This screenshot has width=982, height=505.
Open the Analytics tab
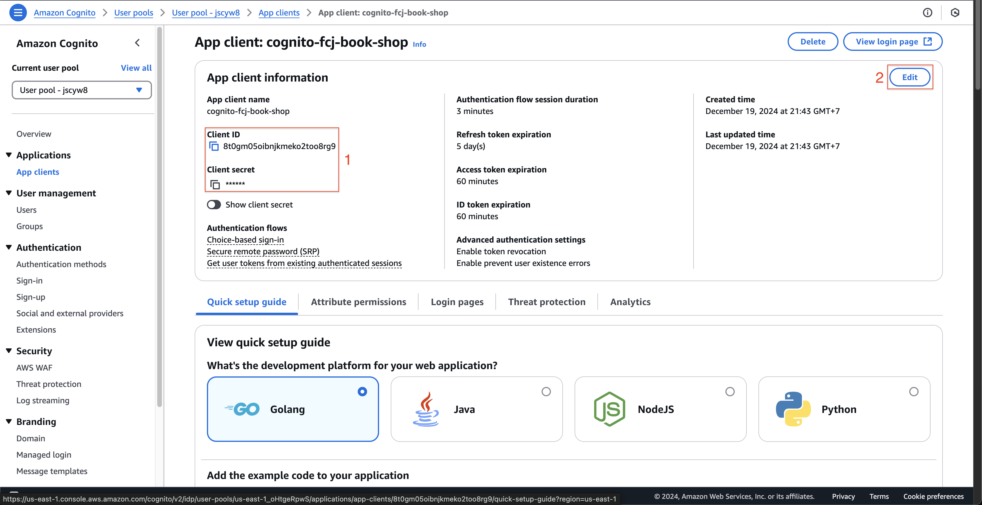630,302
